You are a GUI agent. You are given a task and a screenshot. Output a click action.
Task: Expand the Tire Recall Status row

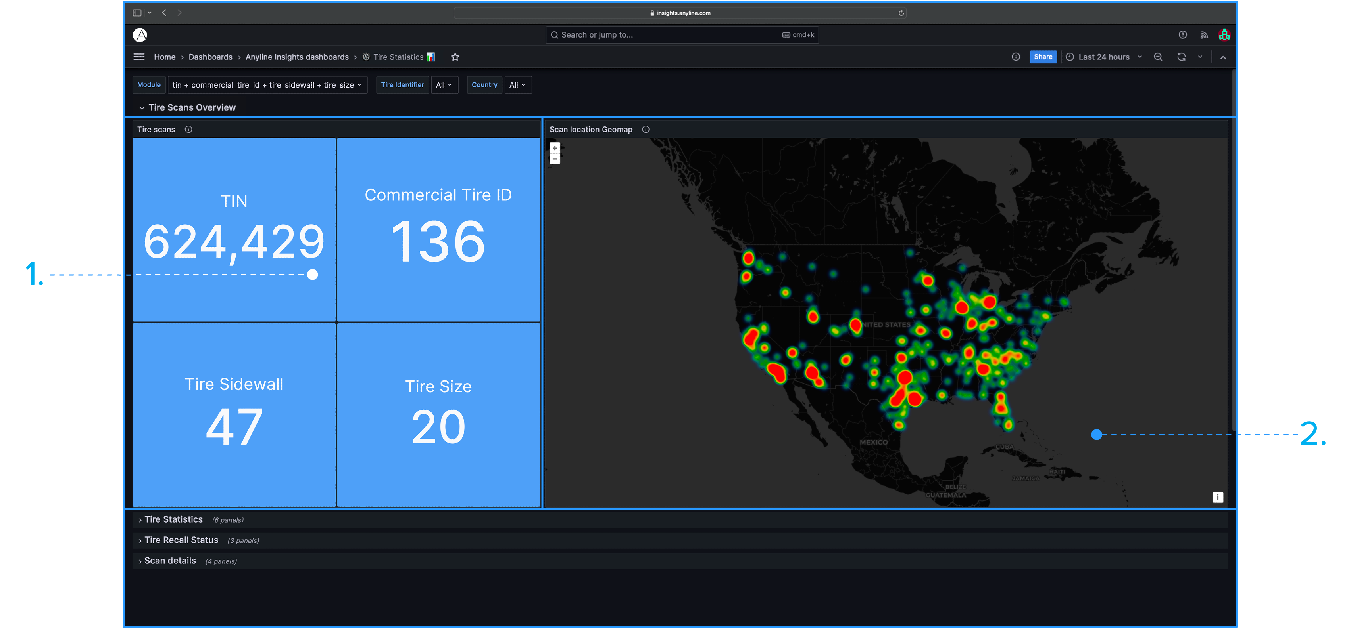tap(181, 540)
